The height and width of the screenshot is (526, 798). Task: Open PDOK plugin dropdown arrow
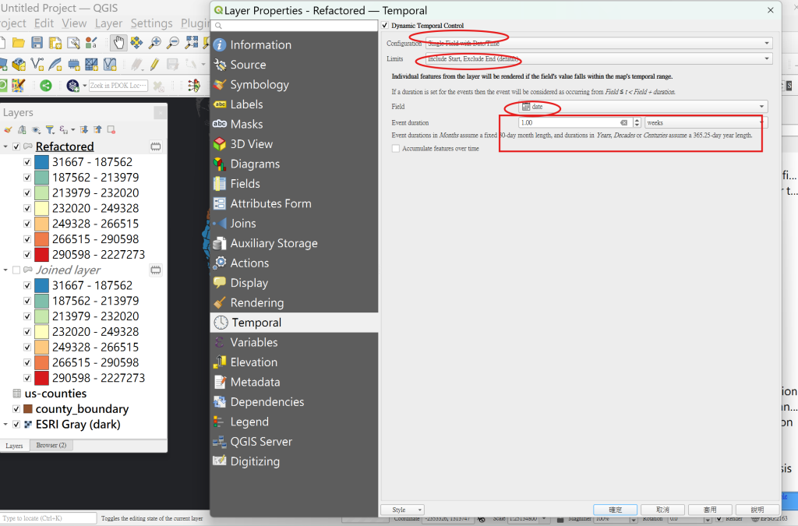[x=84, y=86]
